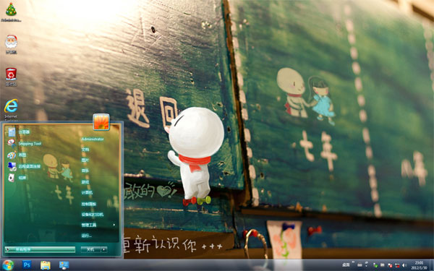
Task: Show All Programs (所有程序) list
Action: (x=40, y=250)
